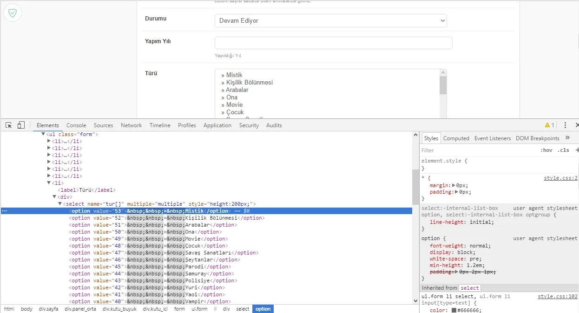The width and height of the screenshot is (579, 313).
Task: Expand the margin property triangle
Action: (x=454, y=185)
